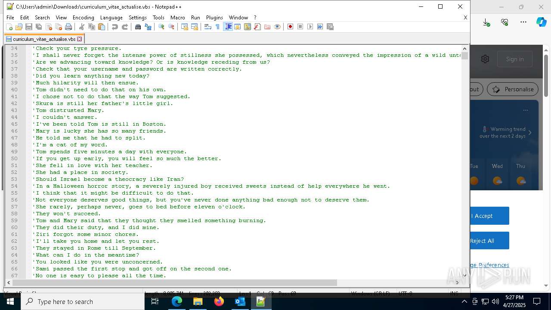This screenshot has height=310, width=551.
Task: Toggle show all characters pilcrow icon
Action: pyautogui.click(x=218, y=27)
